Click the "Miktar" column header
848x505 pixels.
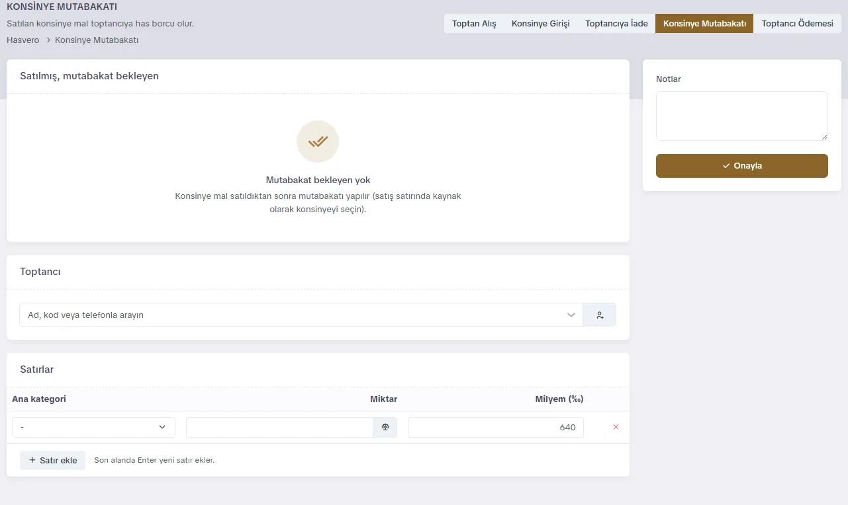(384, 399)
